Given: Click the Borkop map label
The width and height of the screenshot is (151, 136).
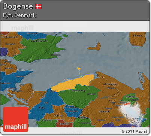Looking at the screenshot, I should click(x=9, y=68).
